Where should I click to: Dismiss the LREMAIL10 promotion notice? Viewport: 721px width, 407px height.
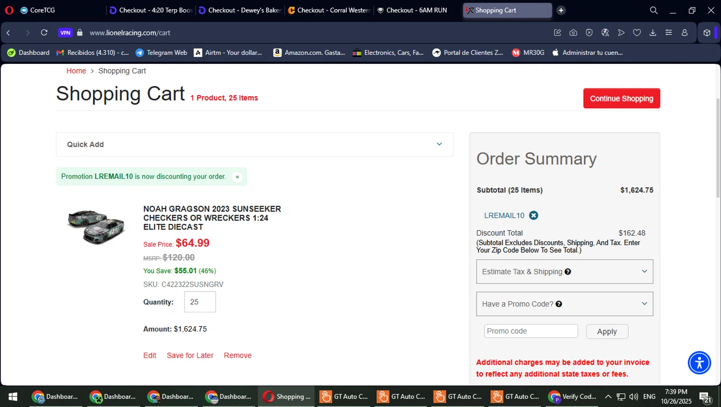(237, 177)
